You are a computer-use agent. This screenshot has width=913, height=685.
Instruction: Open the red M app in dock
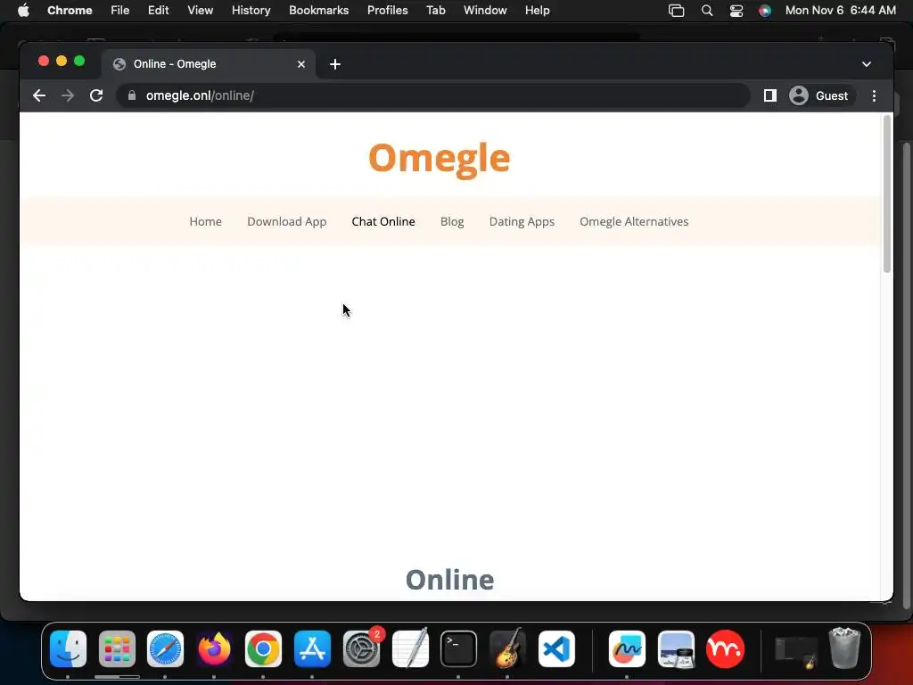[x=725, y=649]
